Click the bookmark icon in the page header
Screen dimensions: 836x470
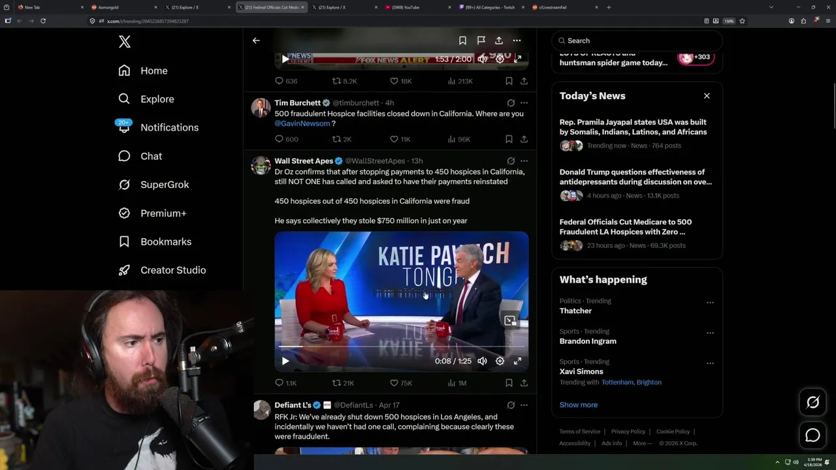click(x=462, y=40)
